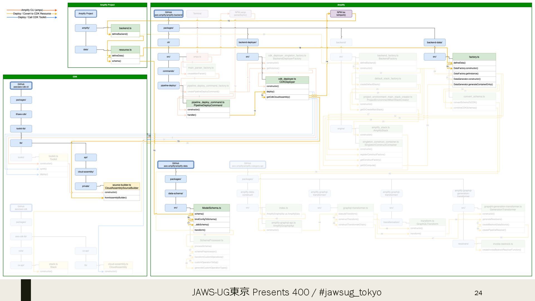Click the ModelSchema.ts header box
535x301 pixels.
211,208
